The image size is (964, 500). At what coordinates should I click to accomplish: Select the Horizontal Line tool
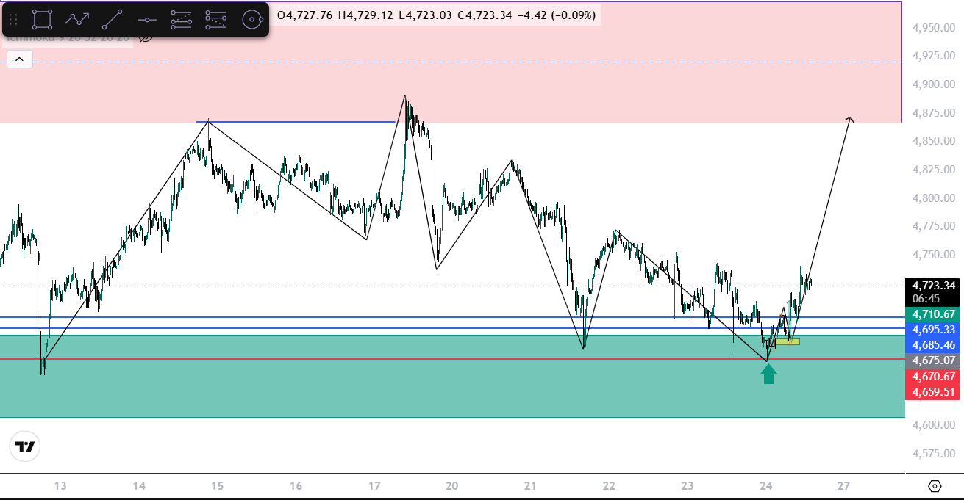[146, 20]
